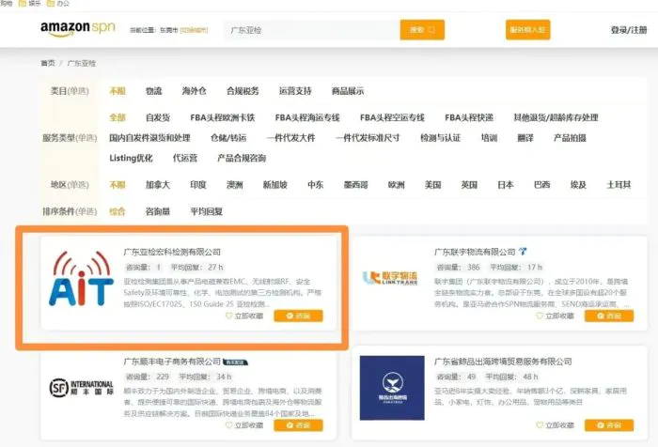The image size is (658, 447).
Task: Open bookmarks folder labeled 办公
Action: pos(58,4)
